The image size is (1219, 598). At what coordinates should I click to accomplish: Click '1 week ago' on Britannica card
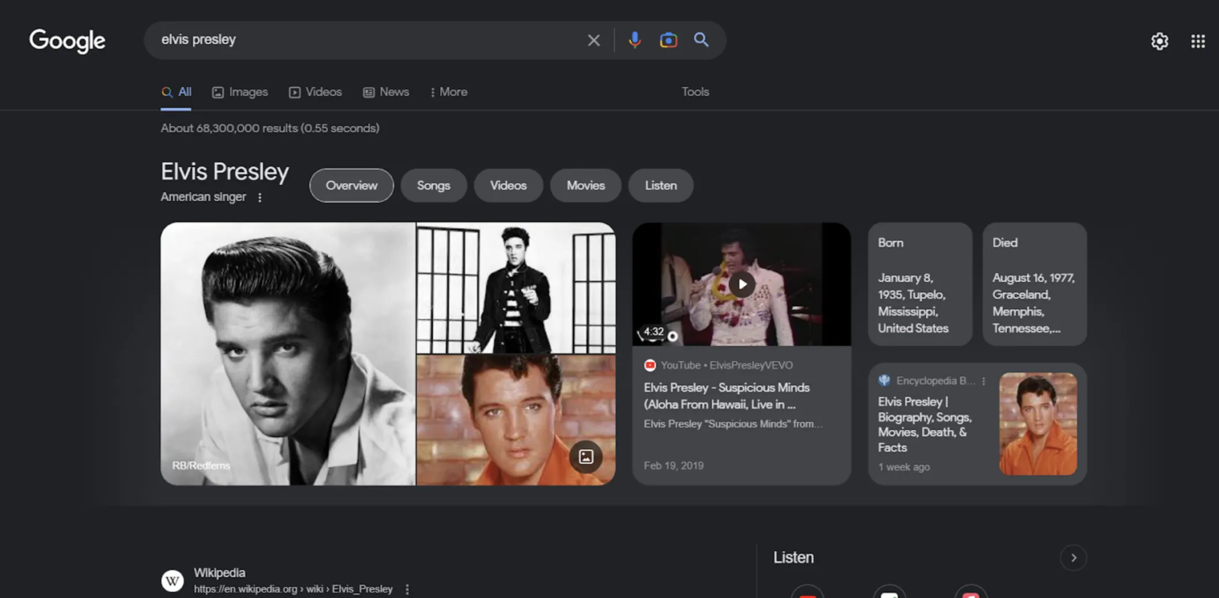point(904,467)
